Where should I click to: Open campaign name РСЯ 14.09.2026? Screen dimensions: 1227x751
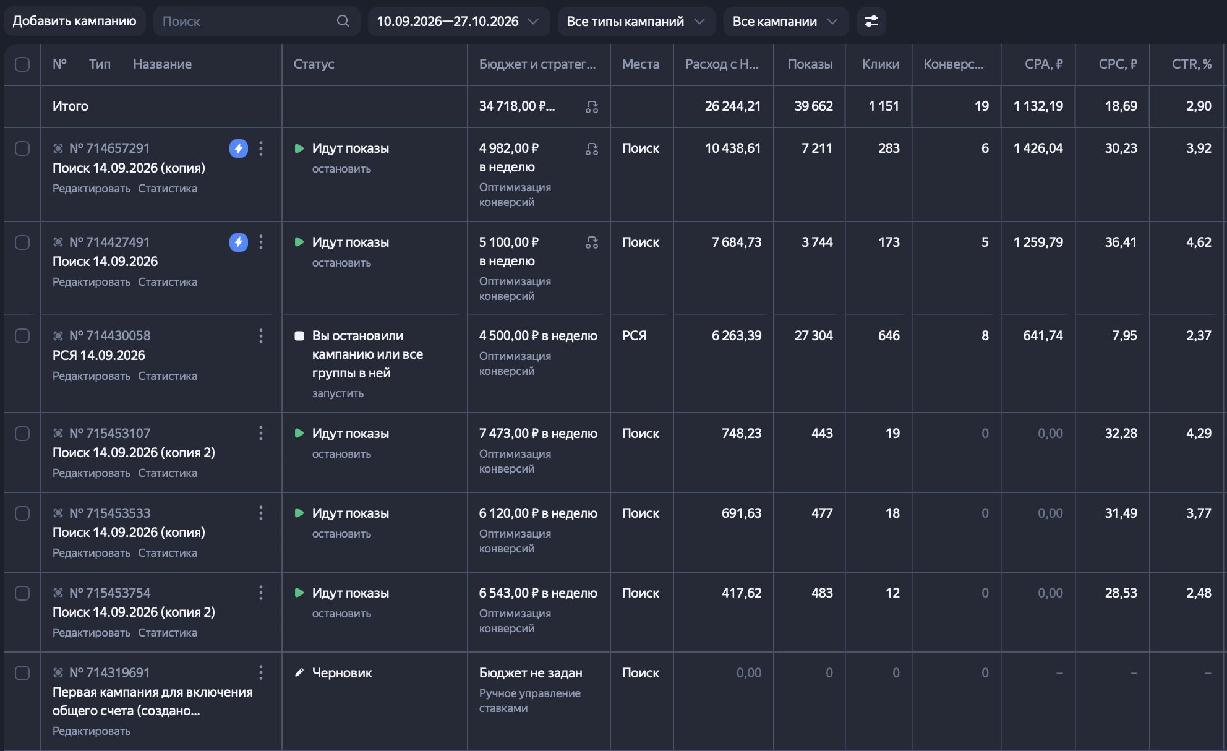pos(99,356)
